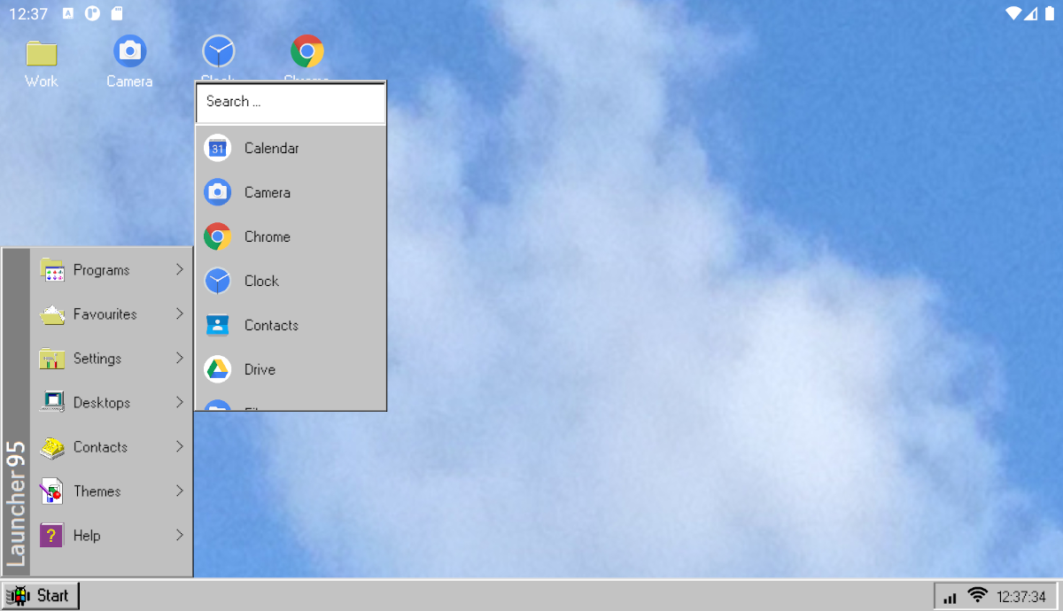Image resolution: width=1063 pixels, height=611 pixels.
Task: Open Favourites in the Start menu
Action: tap(111, 314)
